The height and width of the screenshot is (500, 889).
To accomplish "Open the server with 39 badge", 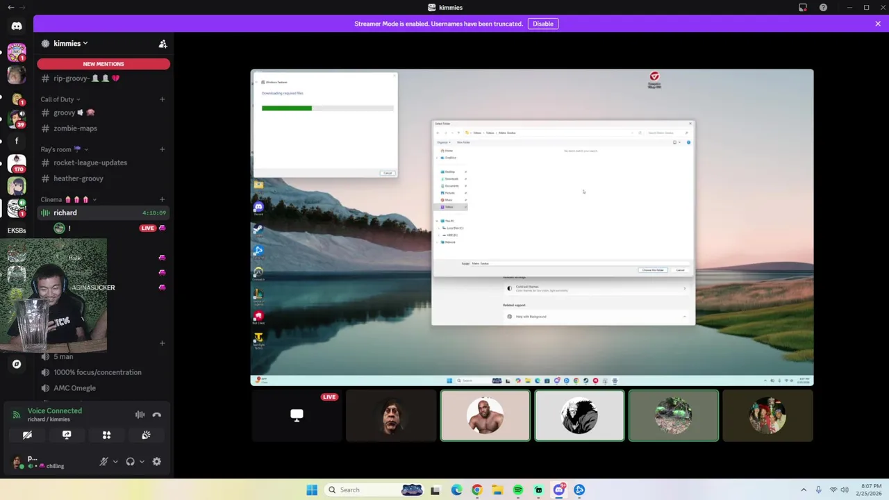I will 17,119.
